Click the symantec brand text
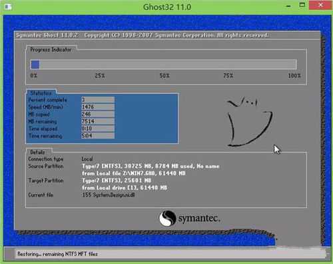Viewport: 333px width, 264px height. [x=199, y=218]
